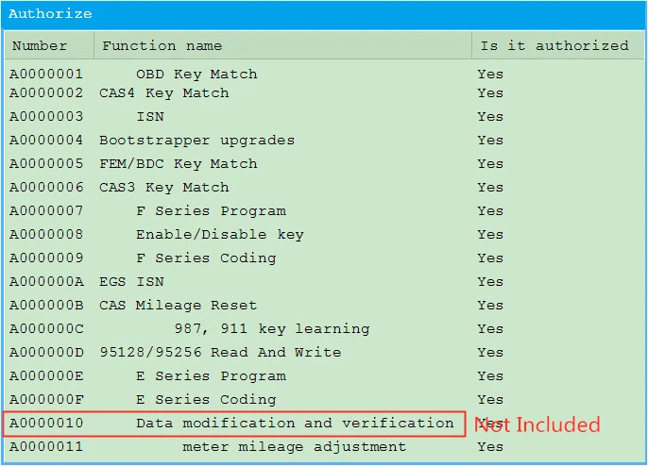The image size is (648, 466).
Task: Click the CAS Mileage Reset function name
Action: pos(179,306)
